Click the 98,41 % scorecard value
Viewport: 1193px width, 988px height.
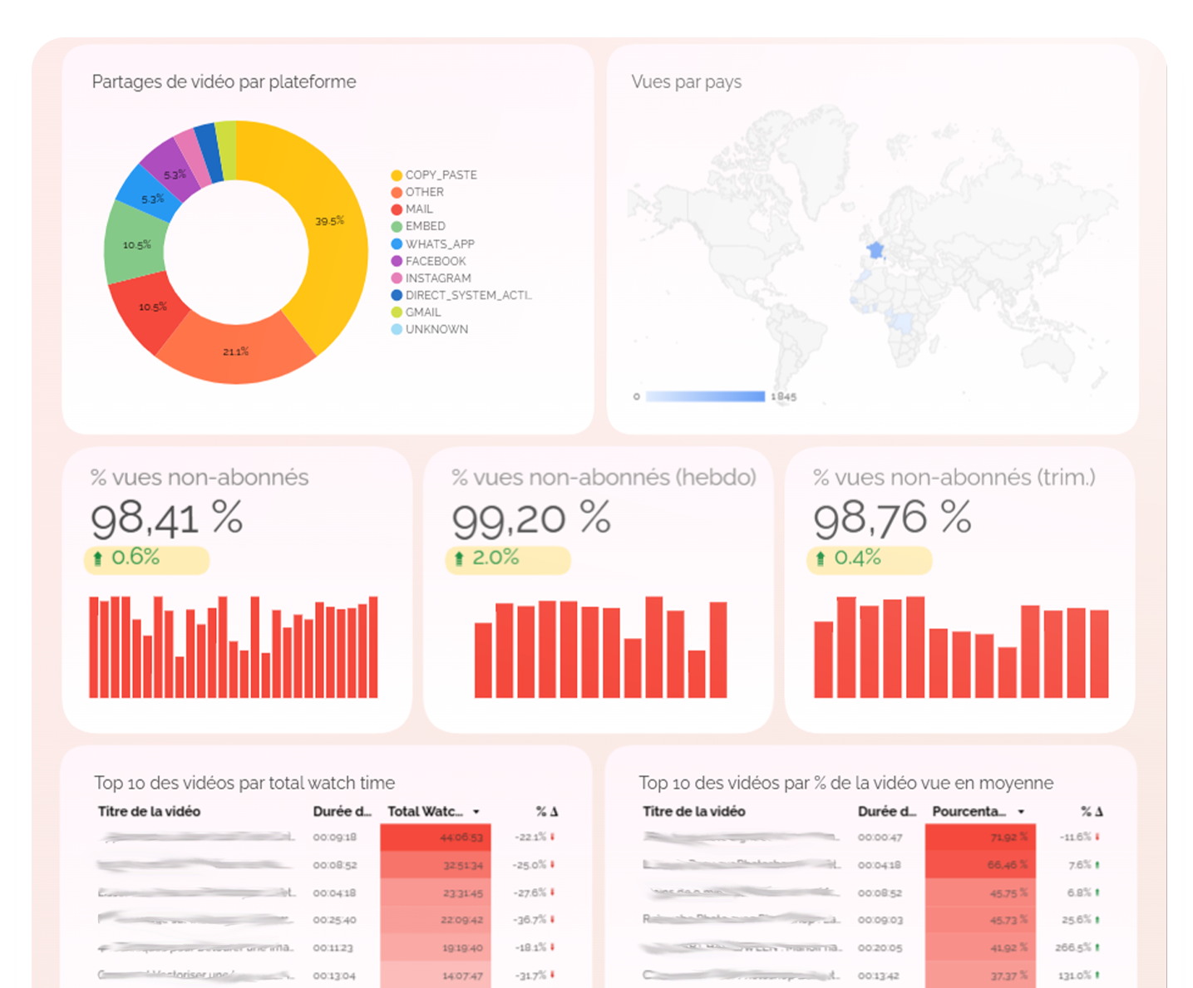coord(166,518)
